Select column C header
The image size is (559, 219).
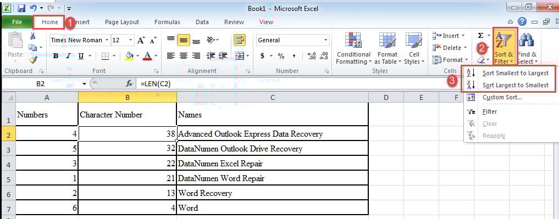point(273,98)
